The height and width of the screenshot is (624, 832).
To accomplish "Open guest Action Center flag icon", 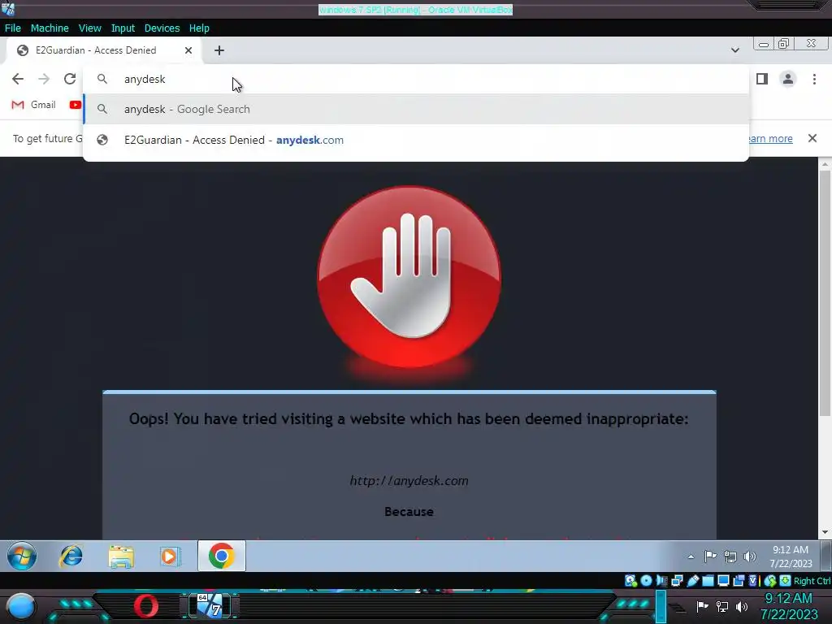I will click(710, 556).
